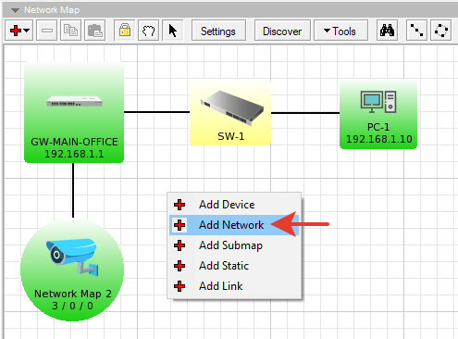Select the hand pan tool

point(149,31)
